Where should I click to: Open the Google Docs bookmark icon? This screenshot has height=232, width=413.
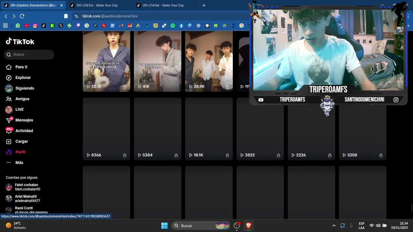pyautogui.click(x=112, y=25)
